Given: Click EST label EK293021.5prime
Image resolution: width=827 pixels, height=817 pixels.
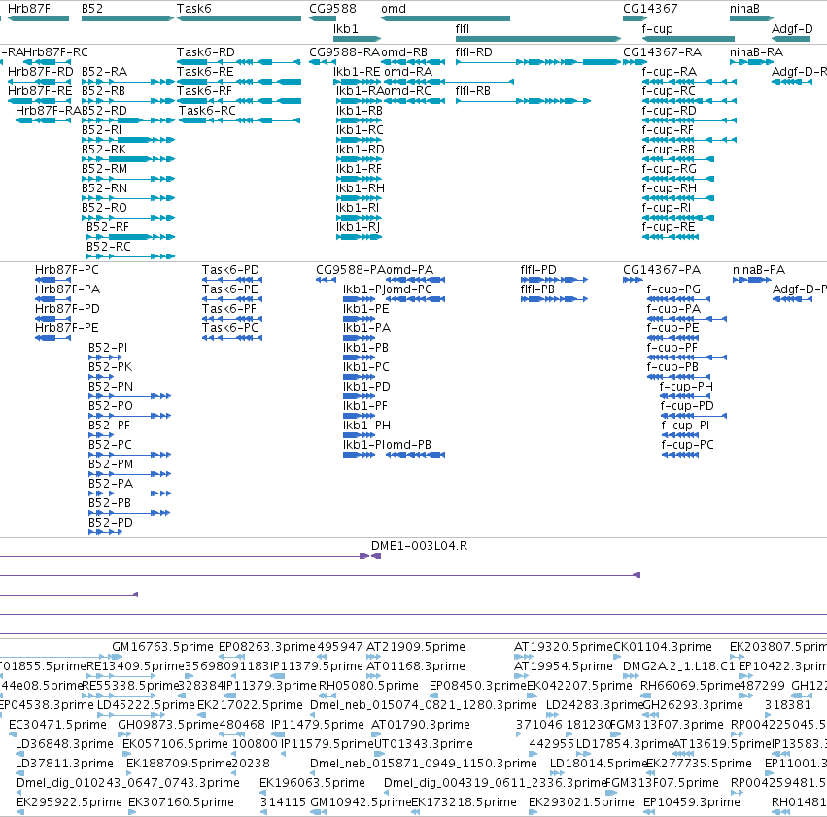Looking at the screenshot, I should pyautogui.click(x=581, y=802).
